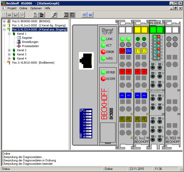Click the yellow E2 input label

(x=144, y=51)
